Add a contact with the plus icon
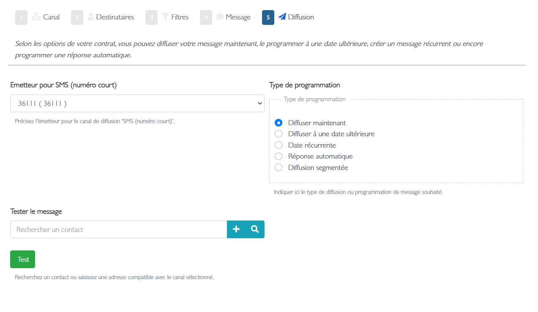Image resolution: width=538 pixels, height=312 pixels. 236,229
